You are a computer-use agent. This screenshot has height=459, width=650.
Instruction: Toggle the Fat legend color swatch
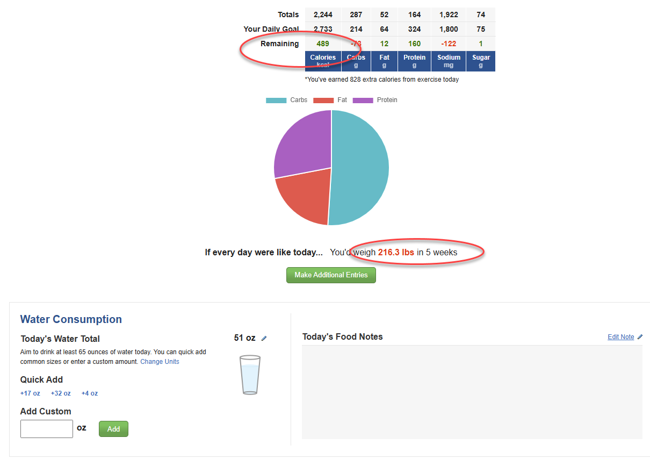tap(323, 101)
